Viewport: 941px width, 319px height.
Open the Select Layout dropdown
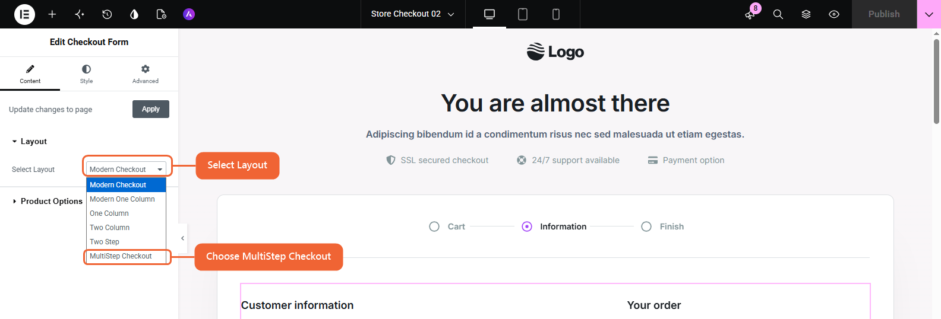point(126,169)
